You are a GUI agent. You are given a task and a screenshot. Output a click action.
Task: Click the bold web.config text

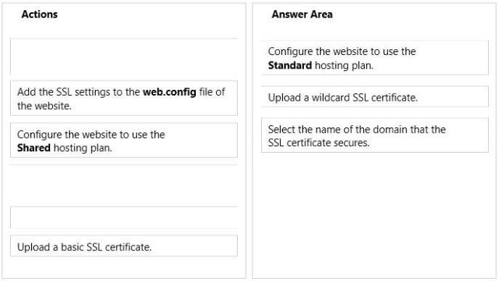coord(169,92)
